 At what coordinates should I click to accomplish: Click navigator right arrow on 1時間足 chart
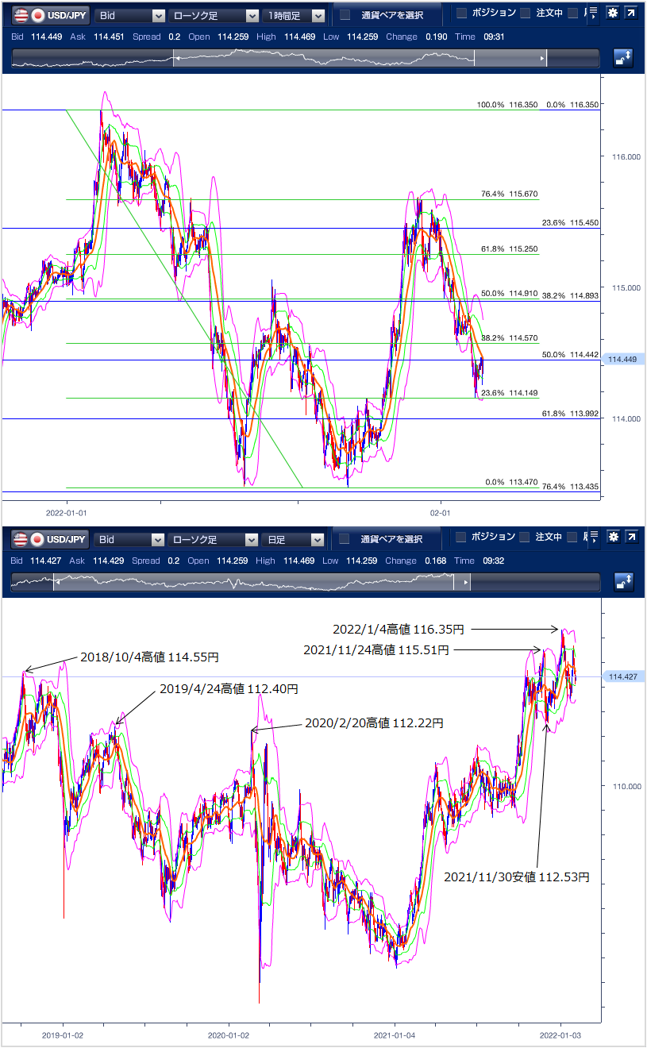(543, 59)
